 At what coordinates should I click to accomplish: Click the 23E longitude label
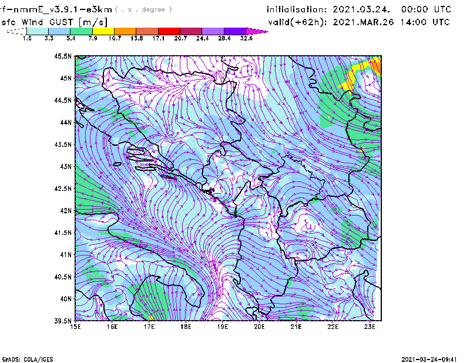tap(370, 327)
